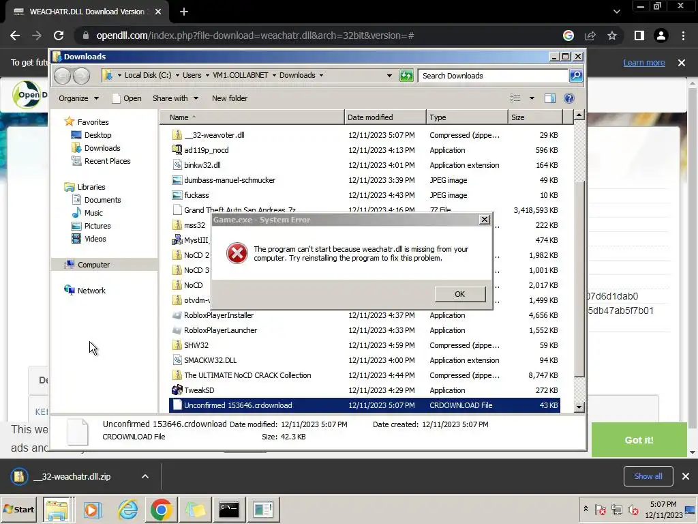The width and height of the screenshot is (698, 524).
Task: Open the Chrome profile icon
Action: coord(661,35)
